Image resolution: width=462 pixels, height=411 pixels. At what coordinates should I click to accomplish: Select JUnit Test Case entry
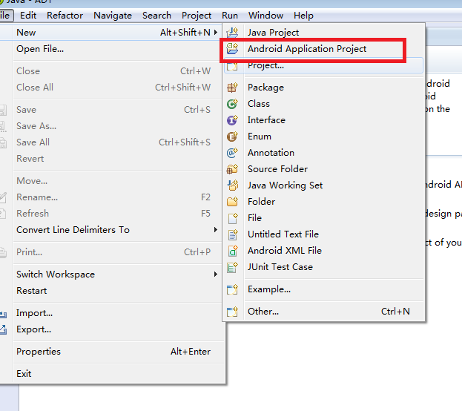(x=324, y=267)
